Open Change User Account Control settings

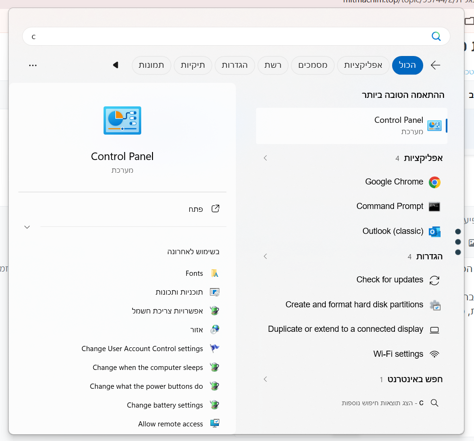click(x=142, y=349)
